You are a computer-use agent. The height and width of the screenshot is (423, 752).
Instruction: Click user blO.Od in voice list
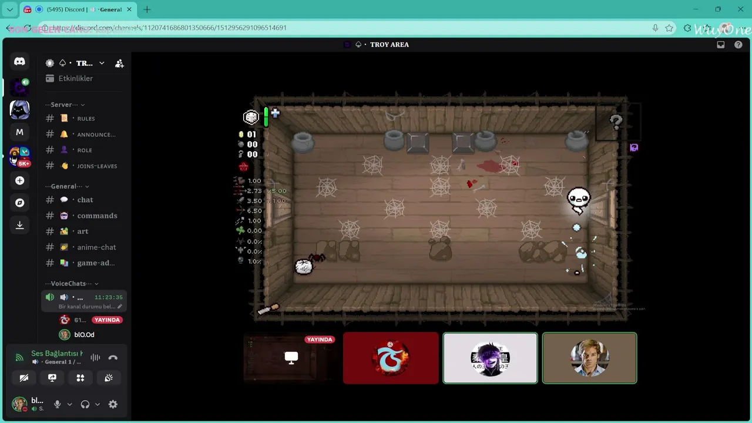(84, 335)
